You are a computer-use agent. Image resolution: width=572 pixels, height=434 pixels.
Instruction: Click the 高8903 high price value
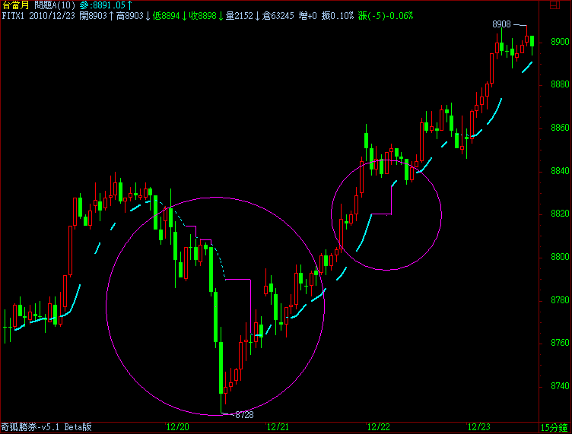(133, 16)
